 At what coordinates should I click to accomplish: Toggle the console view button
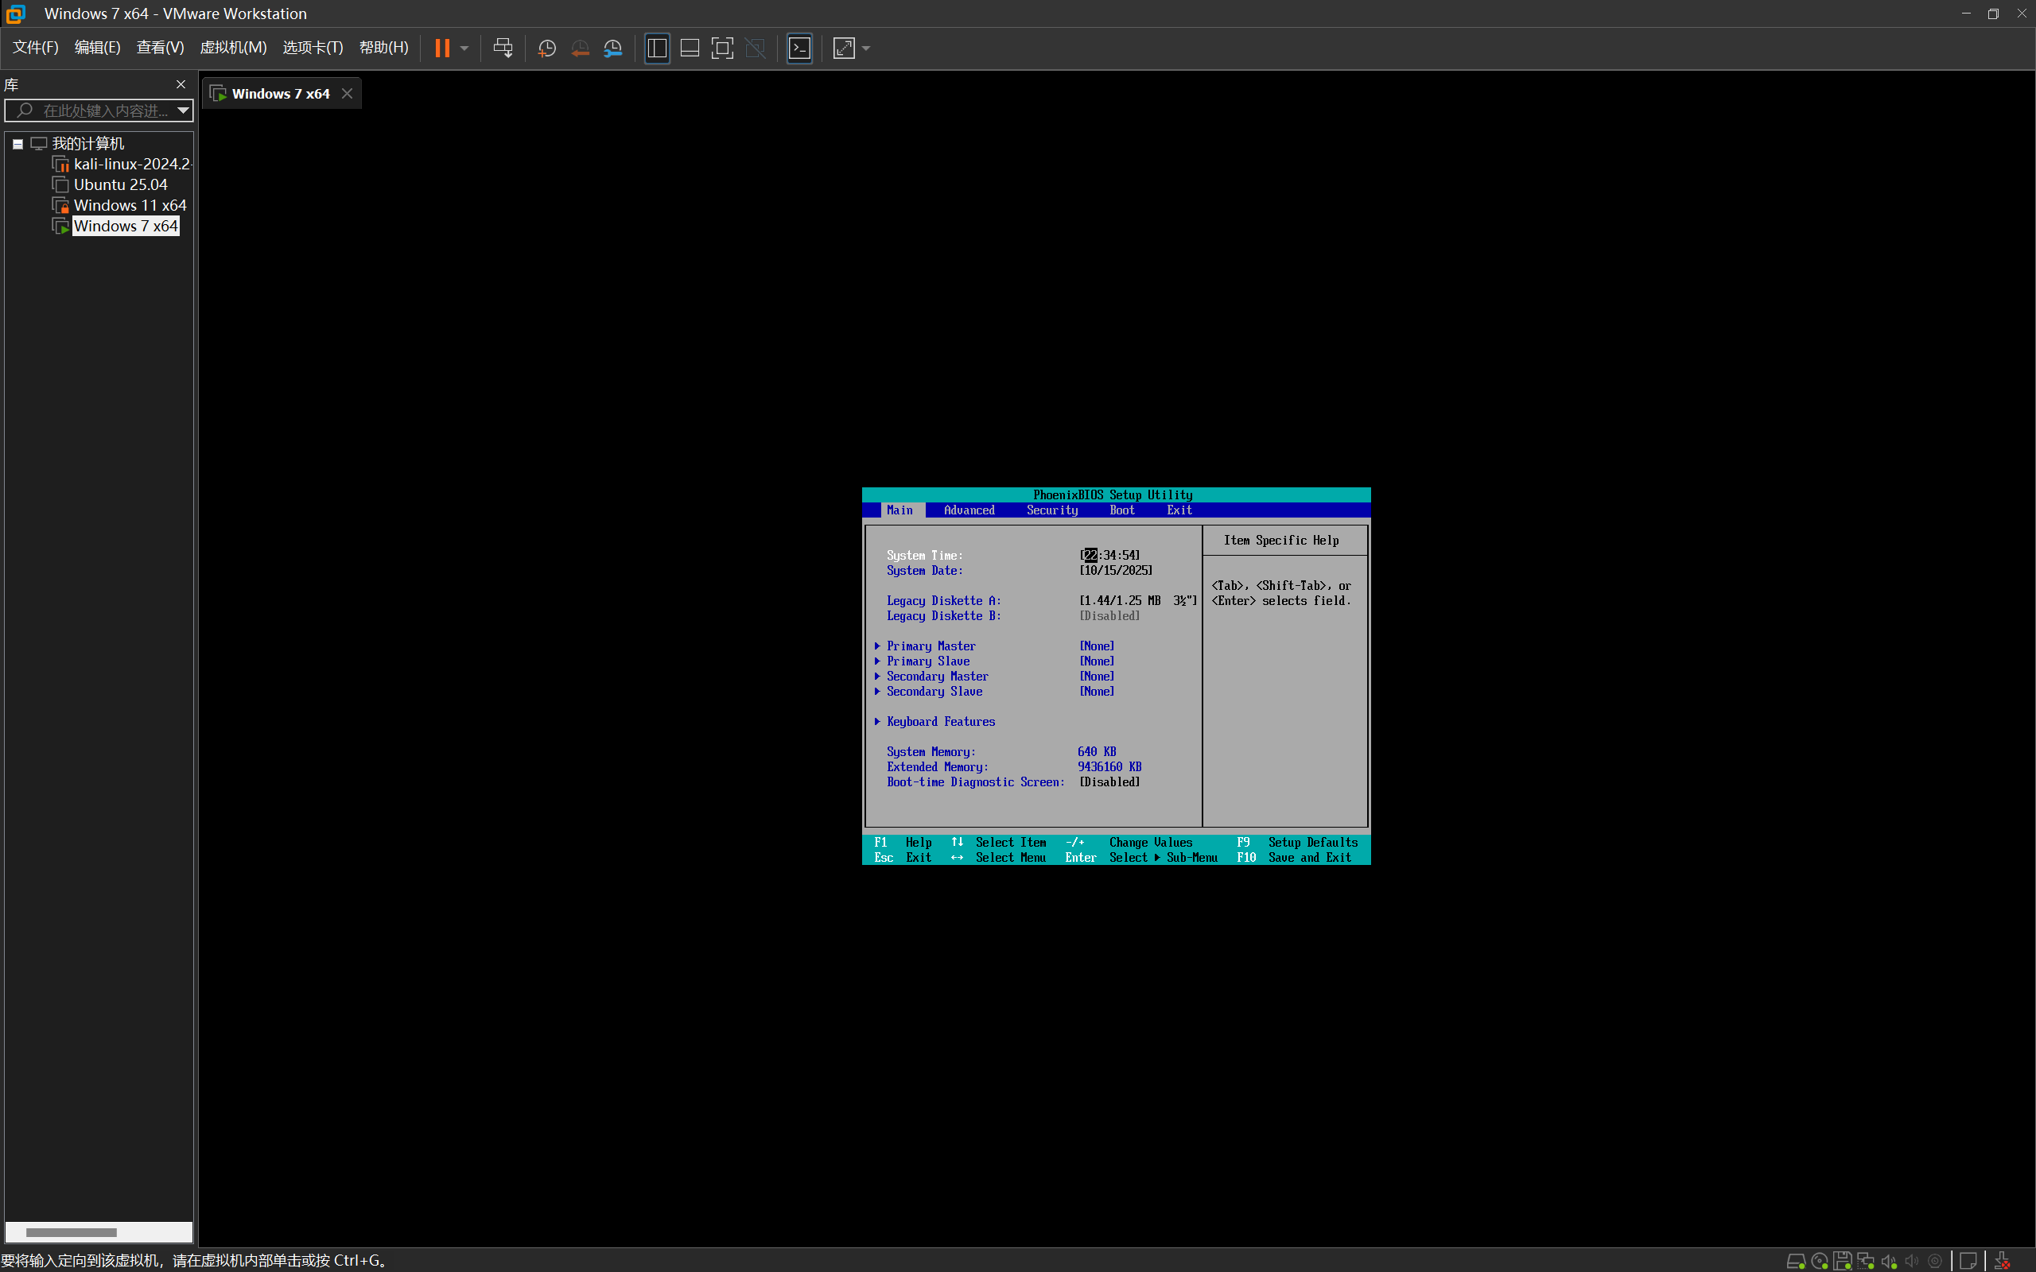tap(799, 48)
